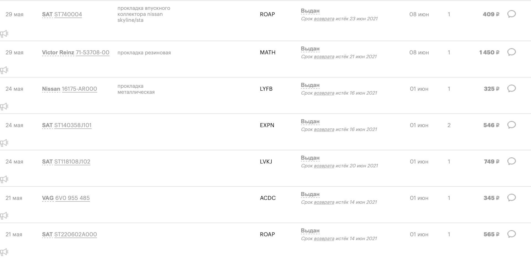Open возврата link expiring 23 июн 2021
Image resolution: width=531 pixels, height=259 pixels.
tap(324, 19)
